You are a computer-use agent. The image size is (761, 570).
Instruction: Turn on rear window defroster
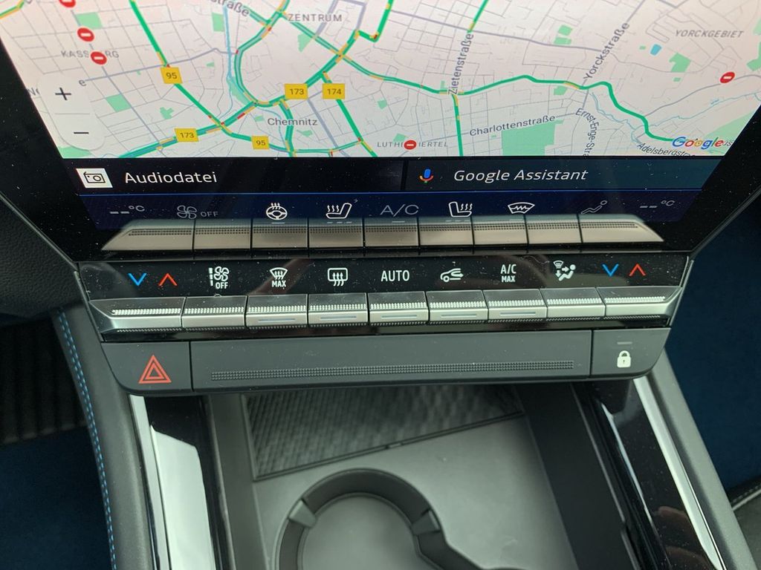click(337, 277)
